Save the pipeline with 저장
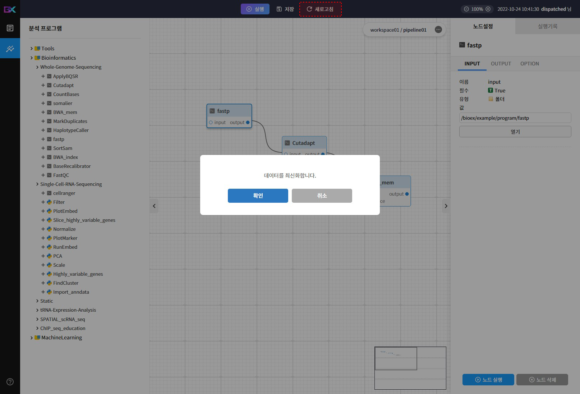This screenshot has width=580, height=394. pos(285,9)
